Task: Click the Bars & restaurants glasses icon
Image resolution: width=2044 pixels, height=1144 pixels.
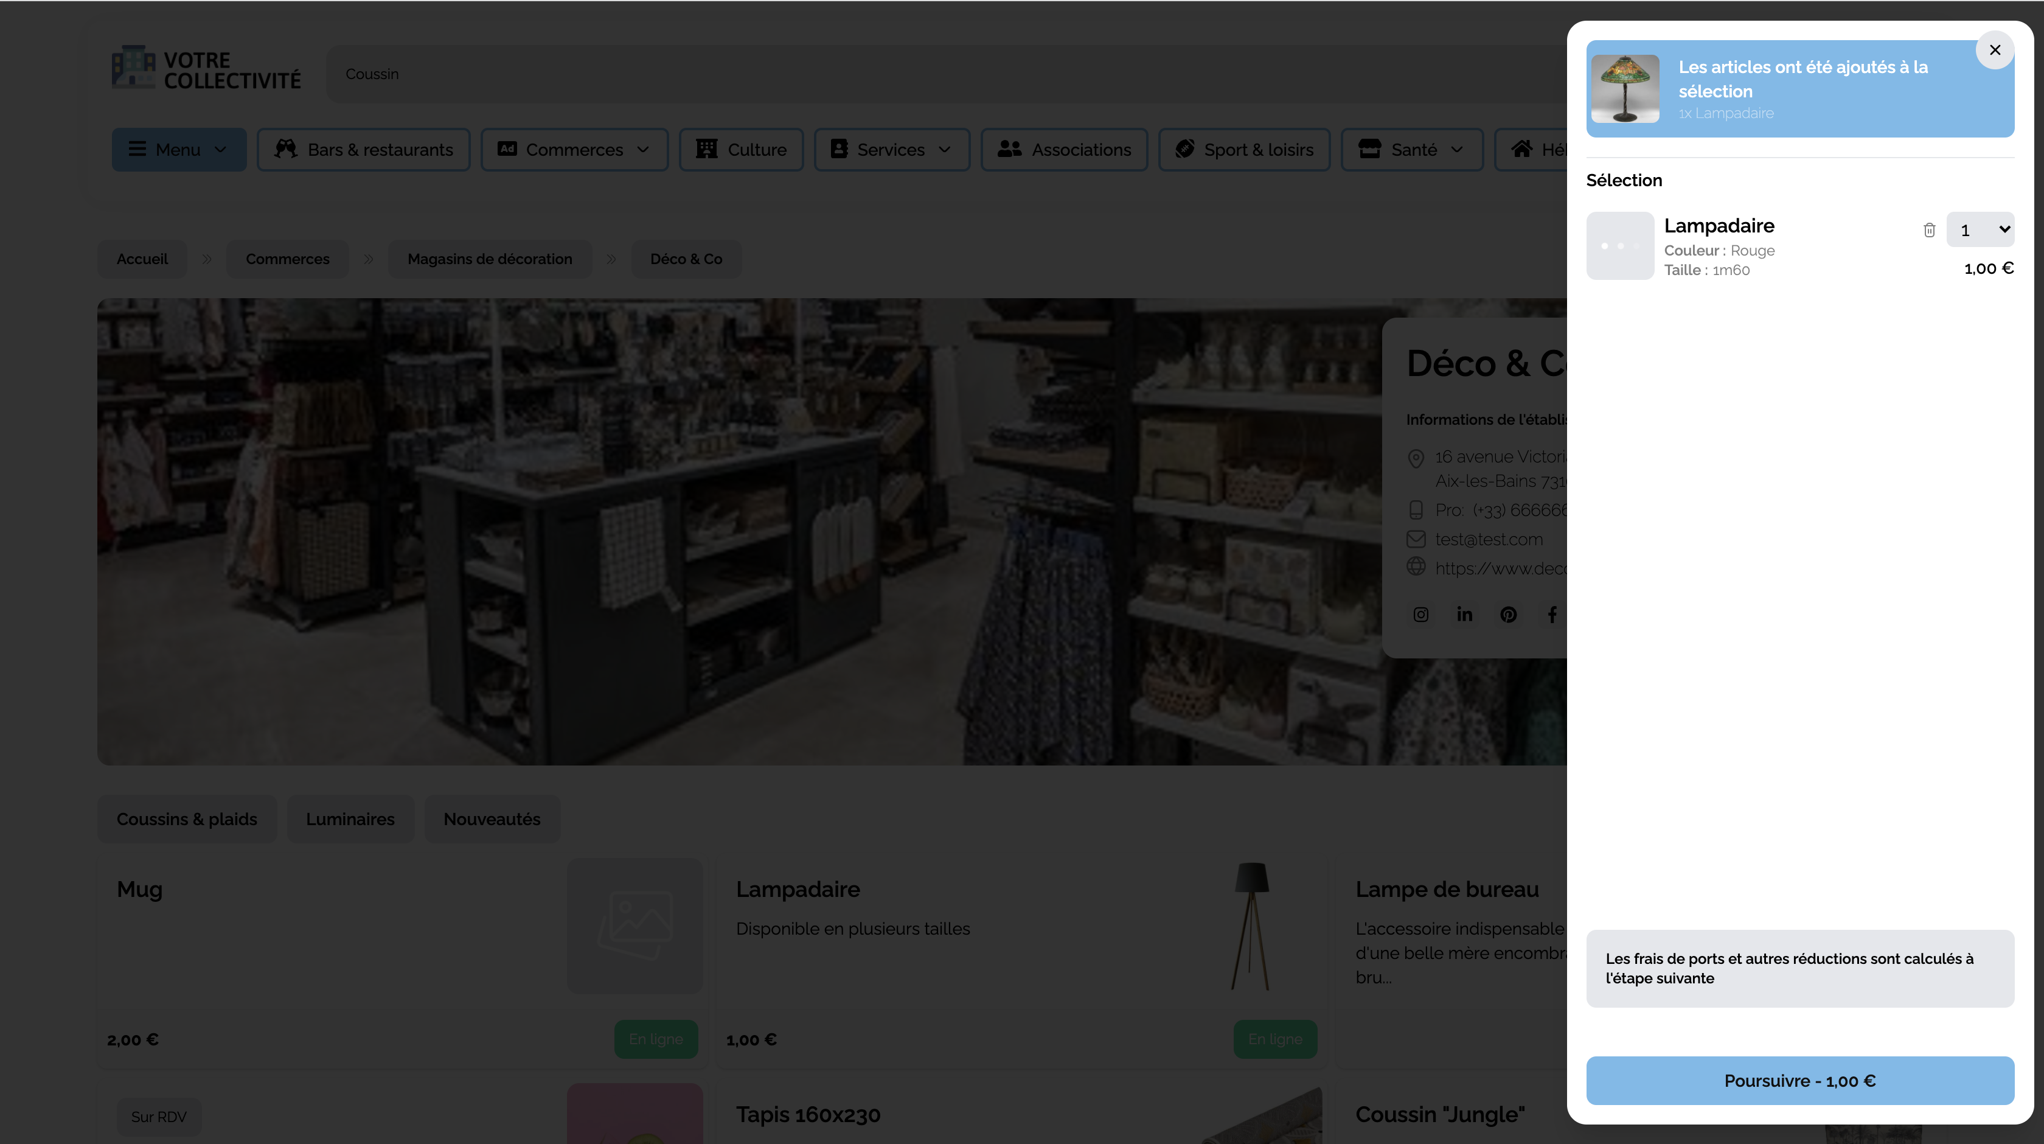Action: 286,149
